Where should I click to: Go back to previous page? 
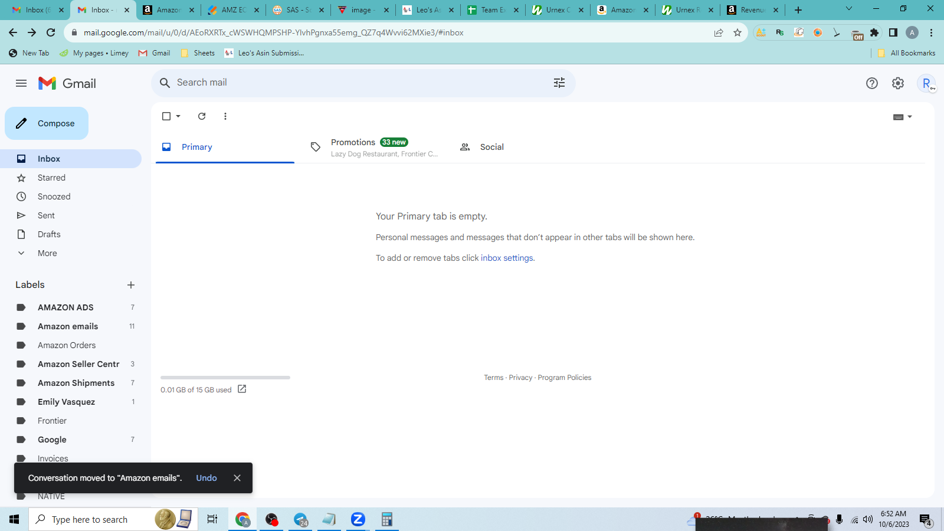coord(13,32)
